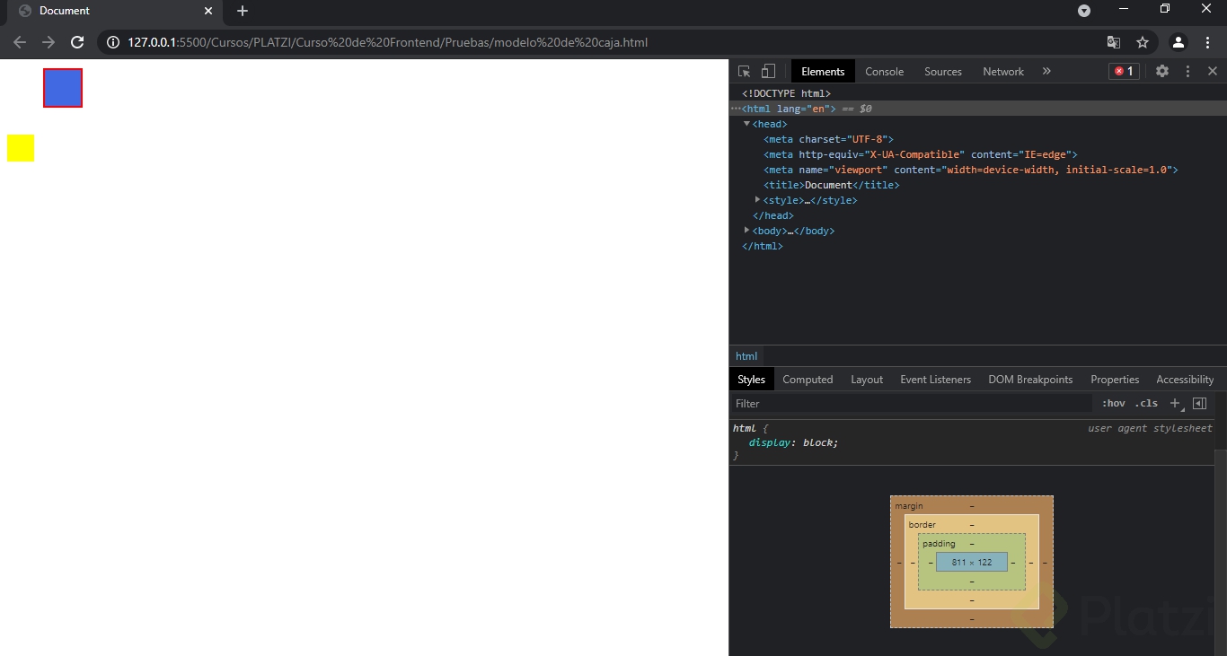
Task: Open the Chrome three-dot menu
Action: tap(1207, 42)
